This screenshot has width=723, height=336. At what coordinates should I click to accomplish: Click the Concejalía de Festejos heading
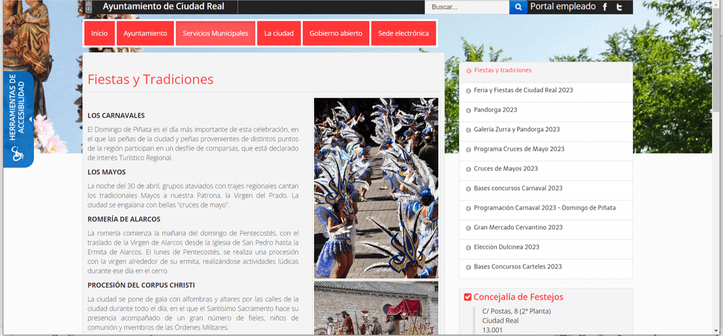pos(518,297)
